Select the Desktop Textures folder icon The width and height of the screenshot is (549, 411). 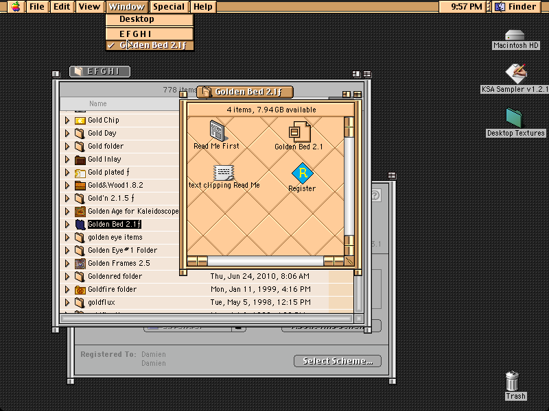[514, 118]
